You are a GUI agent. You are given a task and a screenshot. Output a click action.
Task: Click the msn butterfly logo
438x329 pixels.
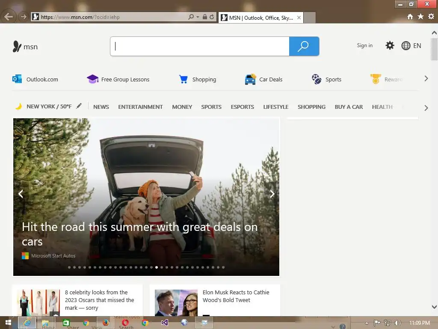pyautogui.click(x=17, y=46)
